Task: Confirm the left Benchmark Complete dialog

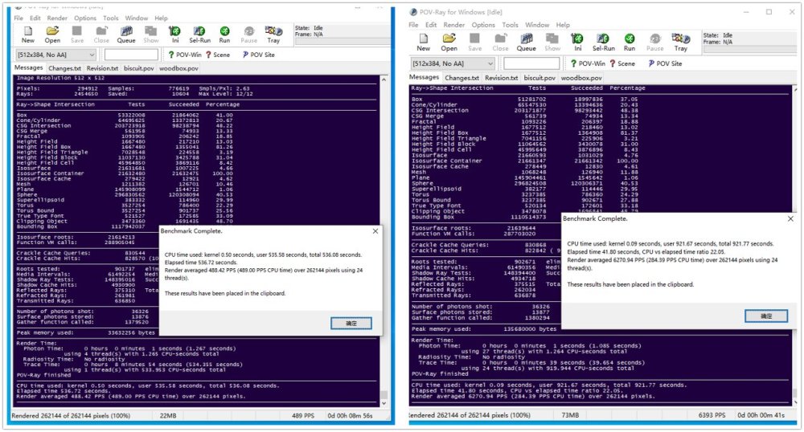Action: click(351, 324)
